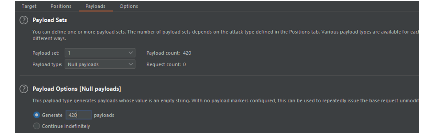The width and height of the screenshot is (442, 135).
Task: Open the Options tab
Action: click(x=128, y=6)
